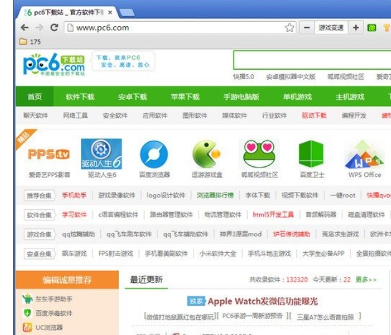
Task: Open the PC6手游一周新游预告 link
Action: [252, 316]
